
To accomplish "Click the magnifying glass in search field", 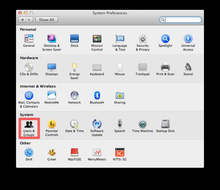I will click(x=163, y=20).
